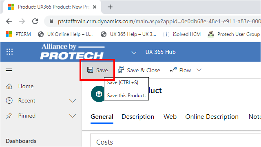Open the Flow icon in command bar

173,70
